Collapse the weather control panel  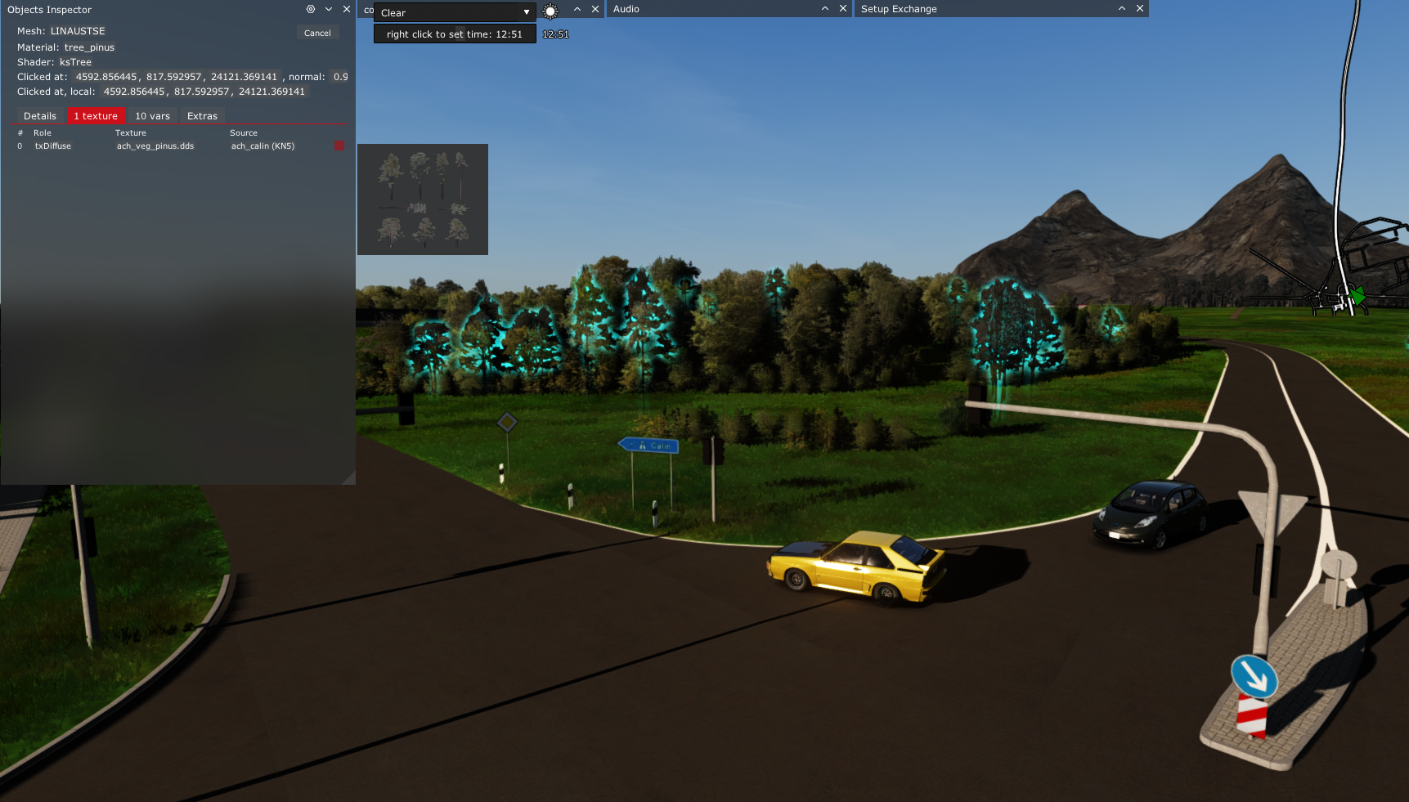point(577,9)
